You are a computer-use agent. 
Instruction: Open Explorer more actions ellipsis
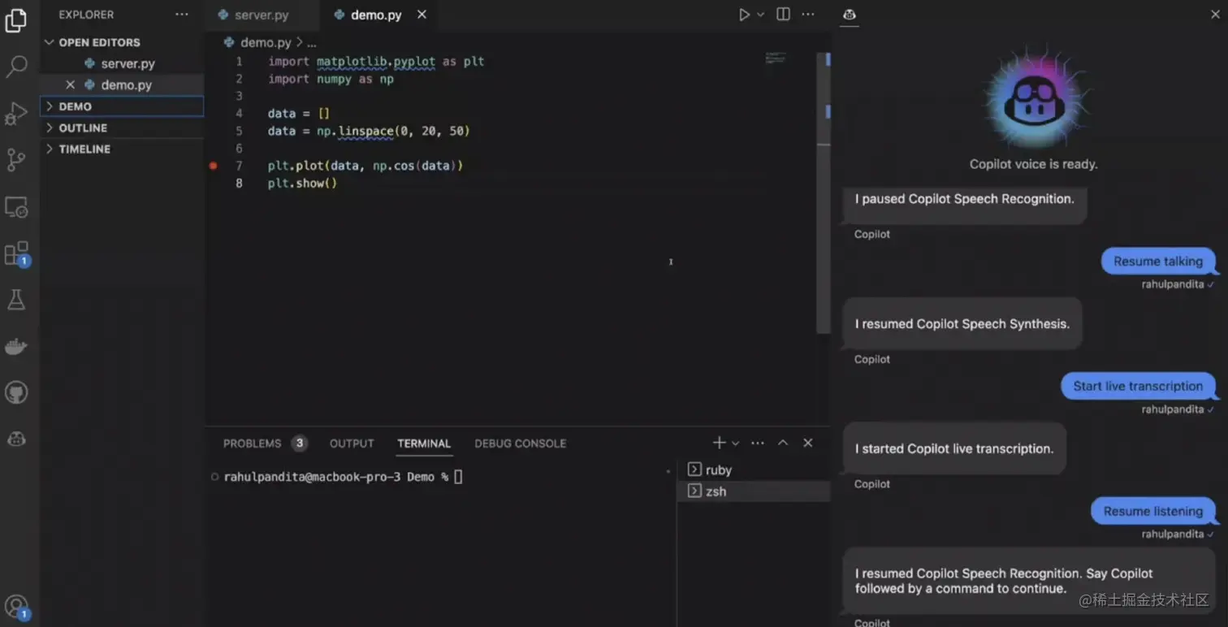click(182, 15)
